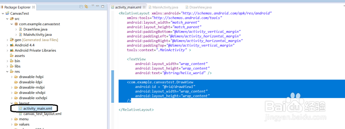The width and height of the screenshot is (345, 129).
Task: Click the bin folder icon
Action: click(x=12, y=61)
